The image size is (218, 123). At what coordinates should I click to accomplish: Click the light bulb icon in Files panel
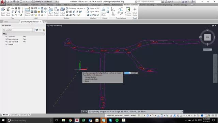[x=22, y=8]
